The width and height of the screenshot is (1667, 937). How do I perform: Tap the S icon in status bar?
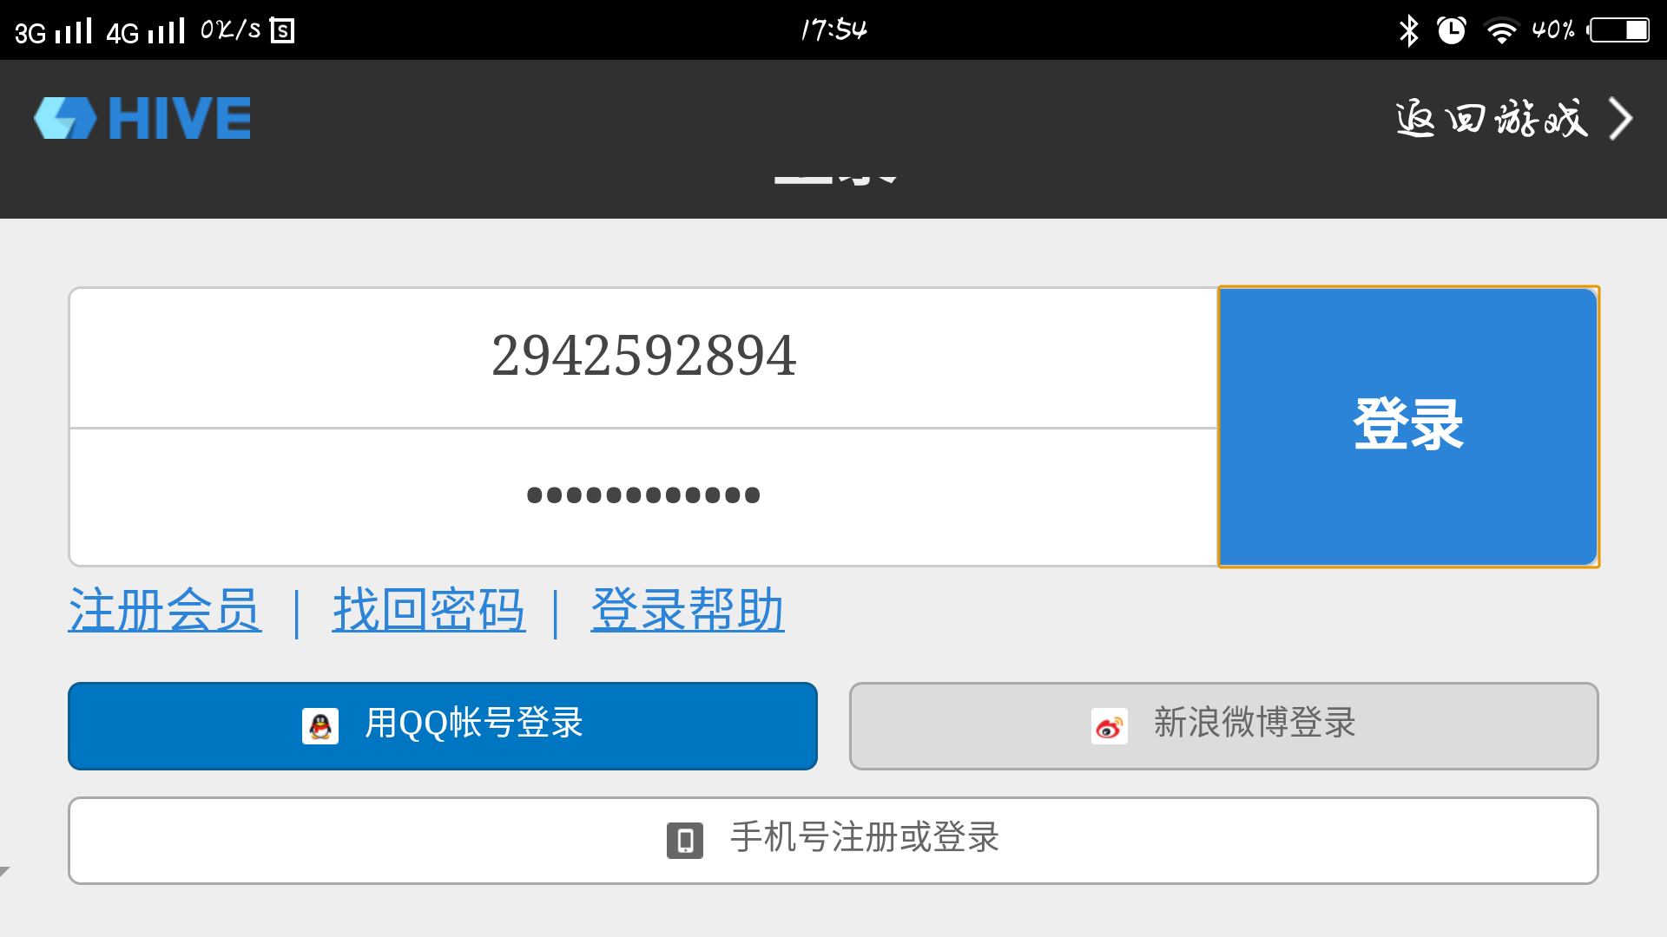point(282,30)
